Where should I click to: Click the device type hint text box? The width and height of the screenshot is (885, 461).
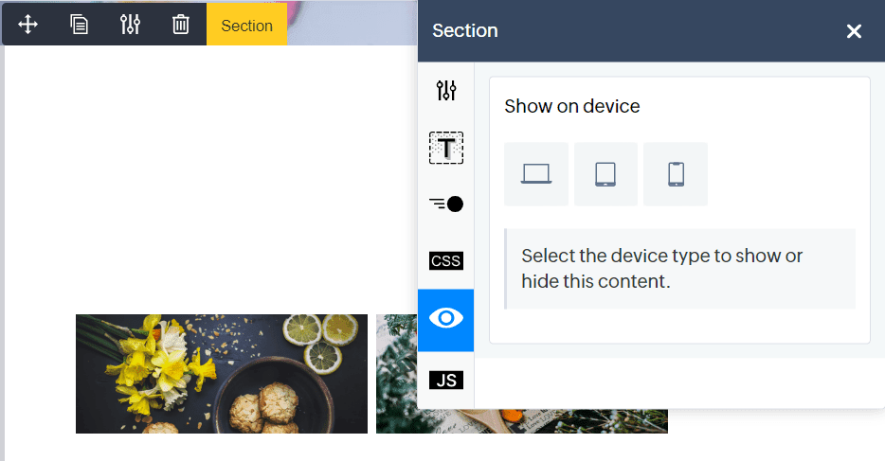tap(680, 269)
